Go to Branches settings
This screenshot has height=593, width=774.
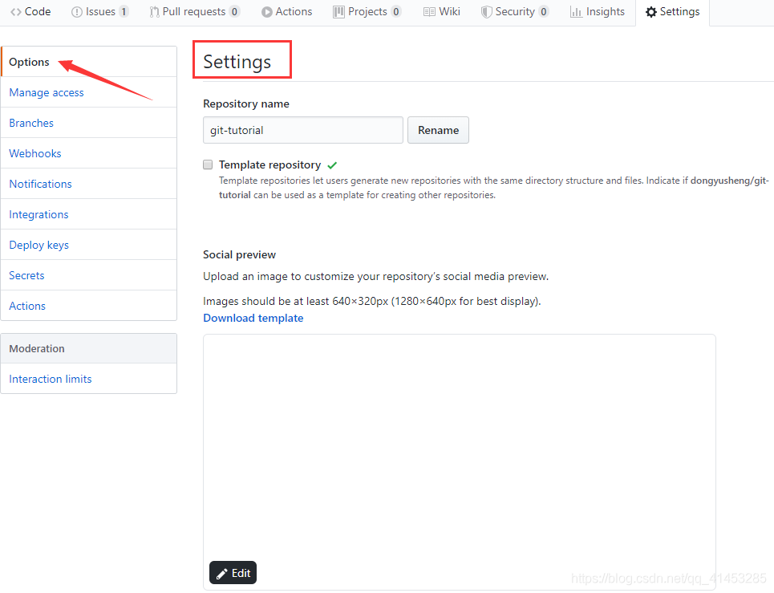pos(31,123)
